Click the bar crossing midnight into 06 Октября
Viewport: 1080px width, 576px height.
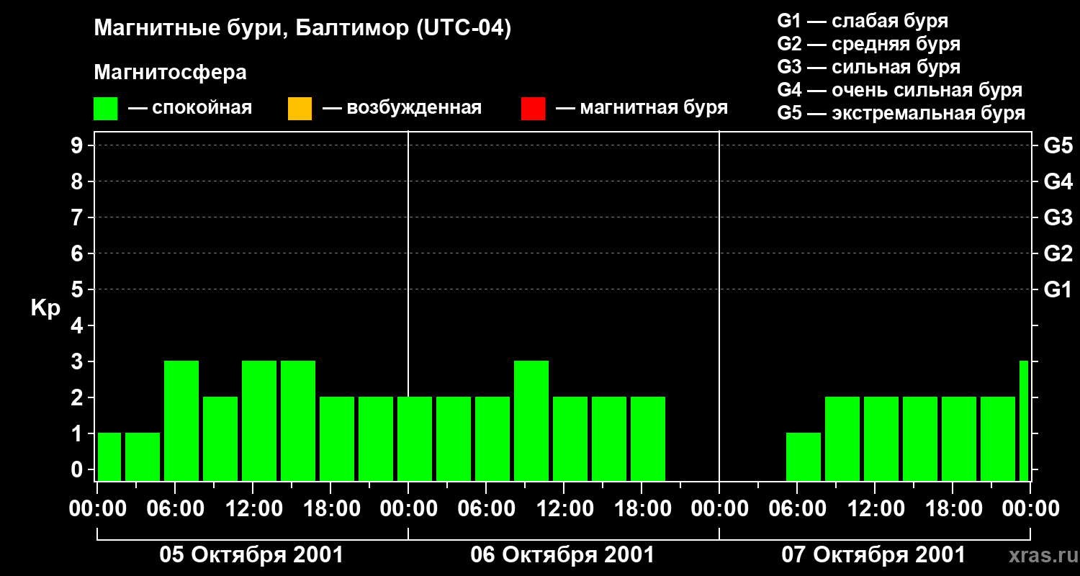415,438
